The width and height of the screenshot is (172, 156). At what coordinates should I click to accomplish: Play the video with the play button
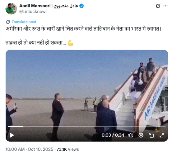[12, 135]
